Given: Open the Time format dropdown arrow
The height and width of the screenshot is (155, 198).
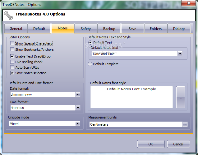Looking at the screenshot, I should point(78,108).
